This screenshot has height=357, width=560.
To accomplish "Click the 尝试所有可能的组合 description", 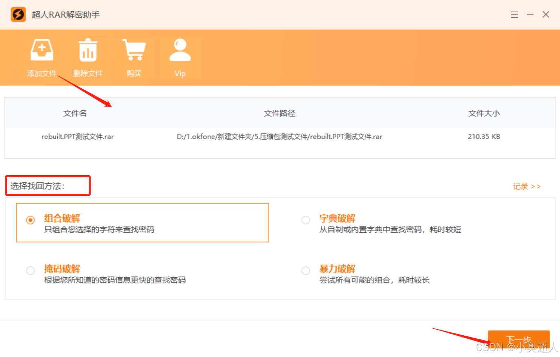I will 374,280.
